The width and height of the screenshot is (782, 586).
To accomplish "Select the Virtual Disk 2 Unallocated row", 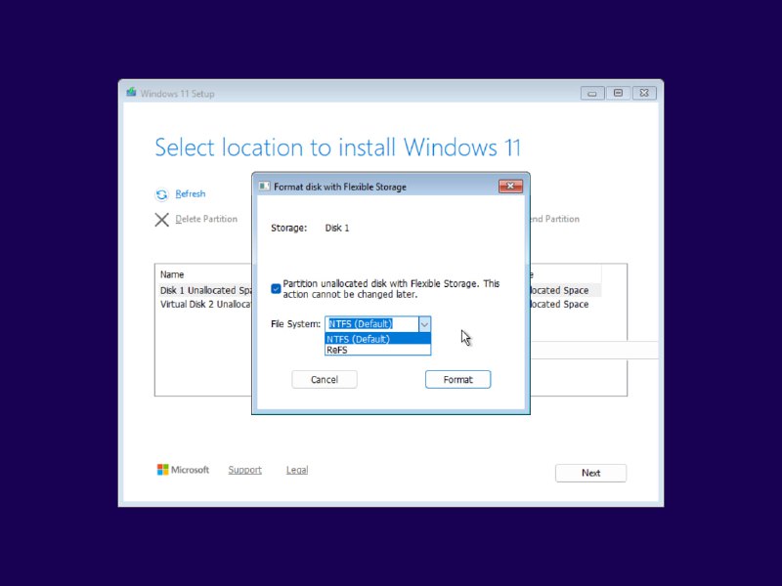I will (206, 305).
